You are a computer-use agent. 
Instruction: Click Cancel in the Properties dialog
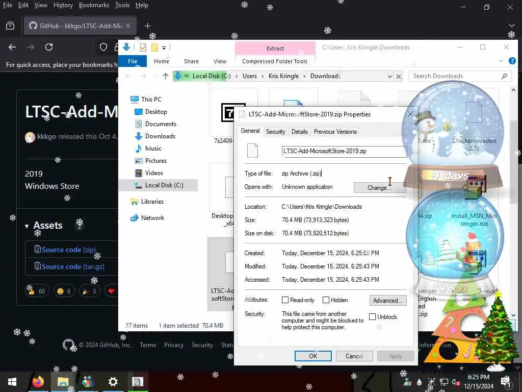coord(354,356)
